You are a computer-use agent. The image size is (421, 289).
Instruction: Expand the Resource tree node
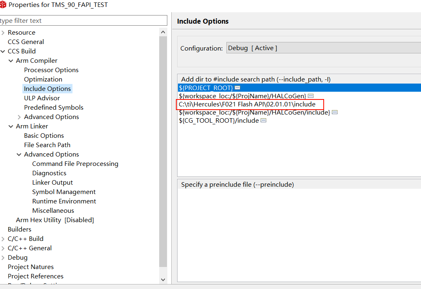click(3, 33)
